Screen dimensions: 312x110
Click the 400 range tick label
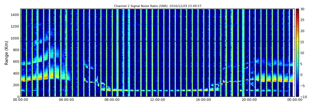[x=16, y=73]
